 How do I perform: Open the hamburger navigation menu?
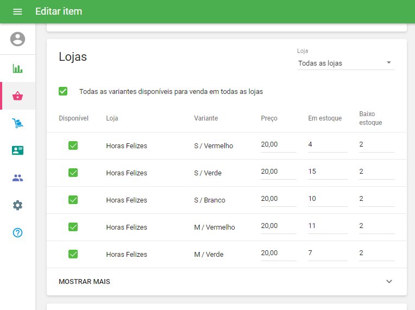(x=17, y=11)
